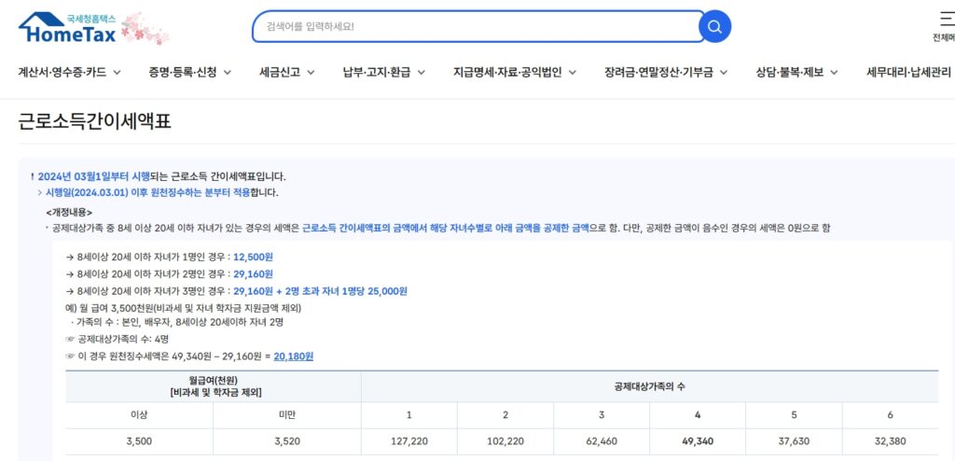Viewport: 955px width, 461px height.
Task: Expand chevron next to 세금신고
Action: [311, 73]
